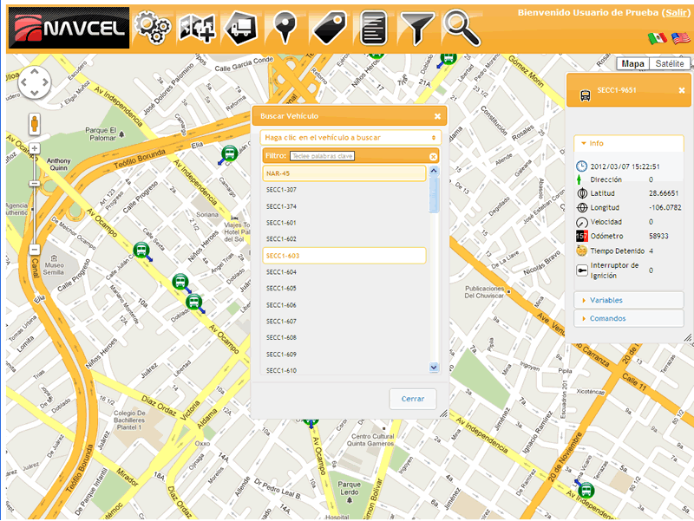
Task: Collapse the Info section
Action: 628,143
